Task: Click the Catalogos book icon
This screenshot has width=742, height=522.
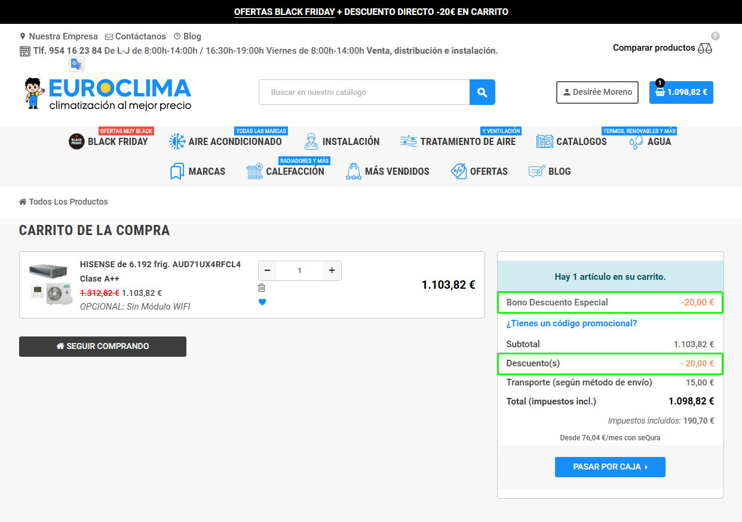Action: tap(545, 141)
